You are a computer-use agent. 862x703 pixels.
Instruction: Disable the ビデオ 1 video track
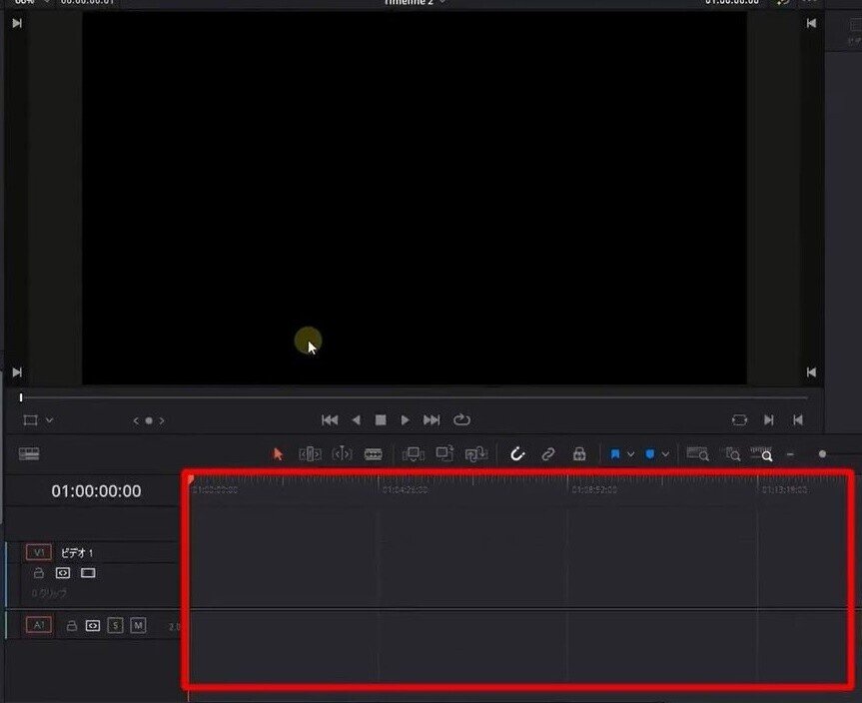(88, 573)
